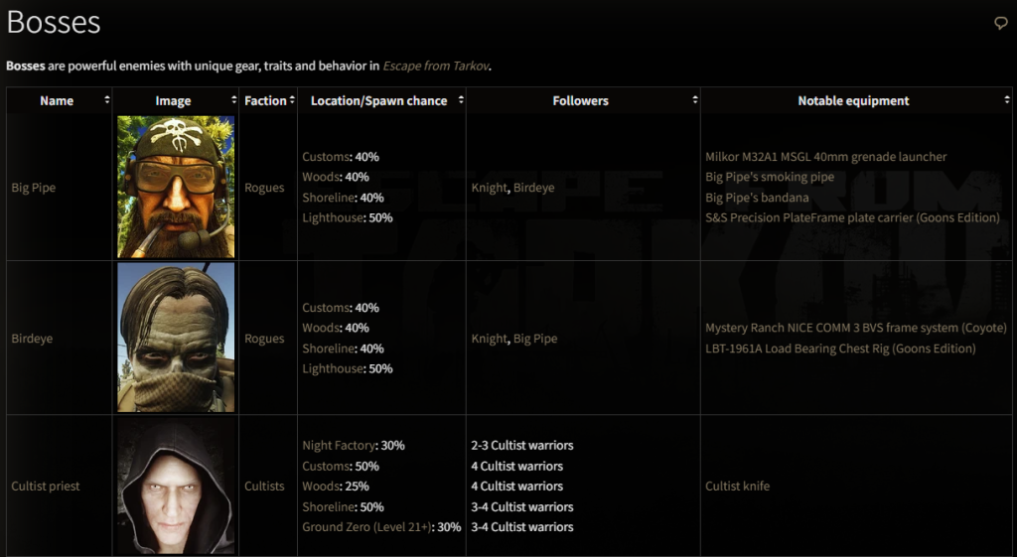Open the Cultist priest portrait image
This screenshot has width=1017, height=557.
coord(176,487)
